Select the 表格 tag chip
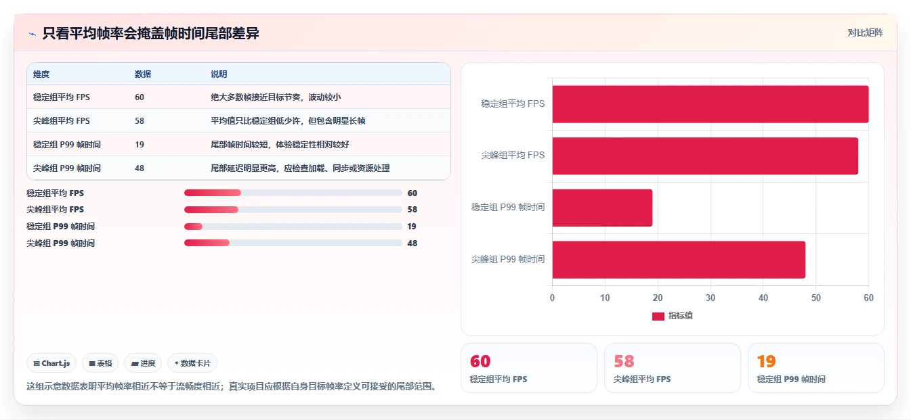911x420 pixels. click(100, 363)
